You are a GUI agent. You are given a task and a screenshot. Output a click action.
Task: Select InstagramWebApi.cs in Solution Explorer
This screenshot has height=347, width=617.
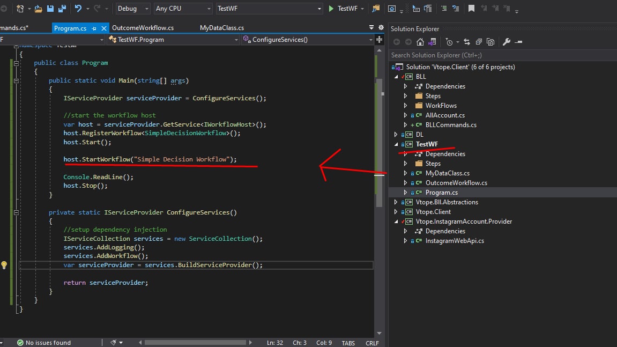[x=455, y=241]
